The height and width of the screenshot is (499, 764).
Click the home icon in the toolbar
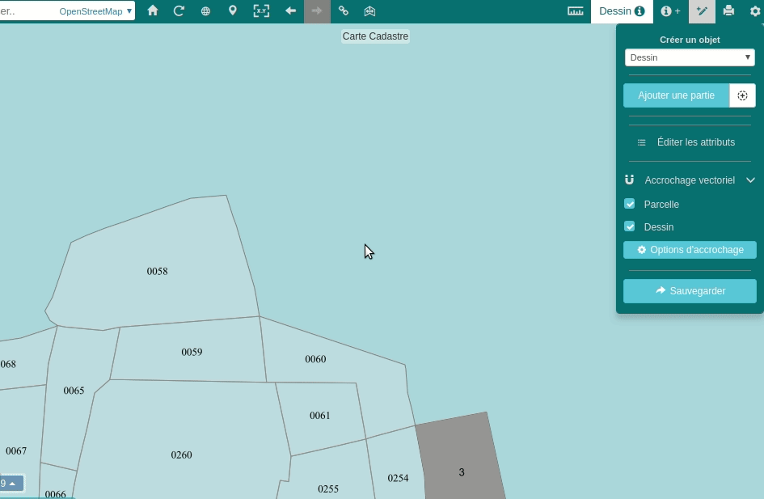pos(153,11)
